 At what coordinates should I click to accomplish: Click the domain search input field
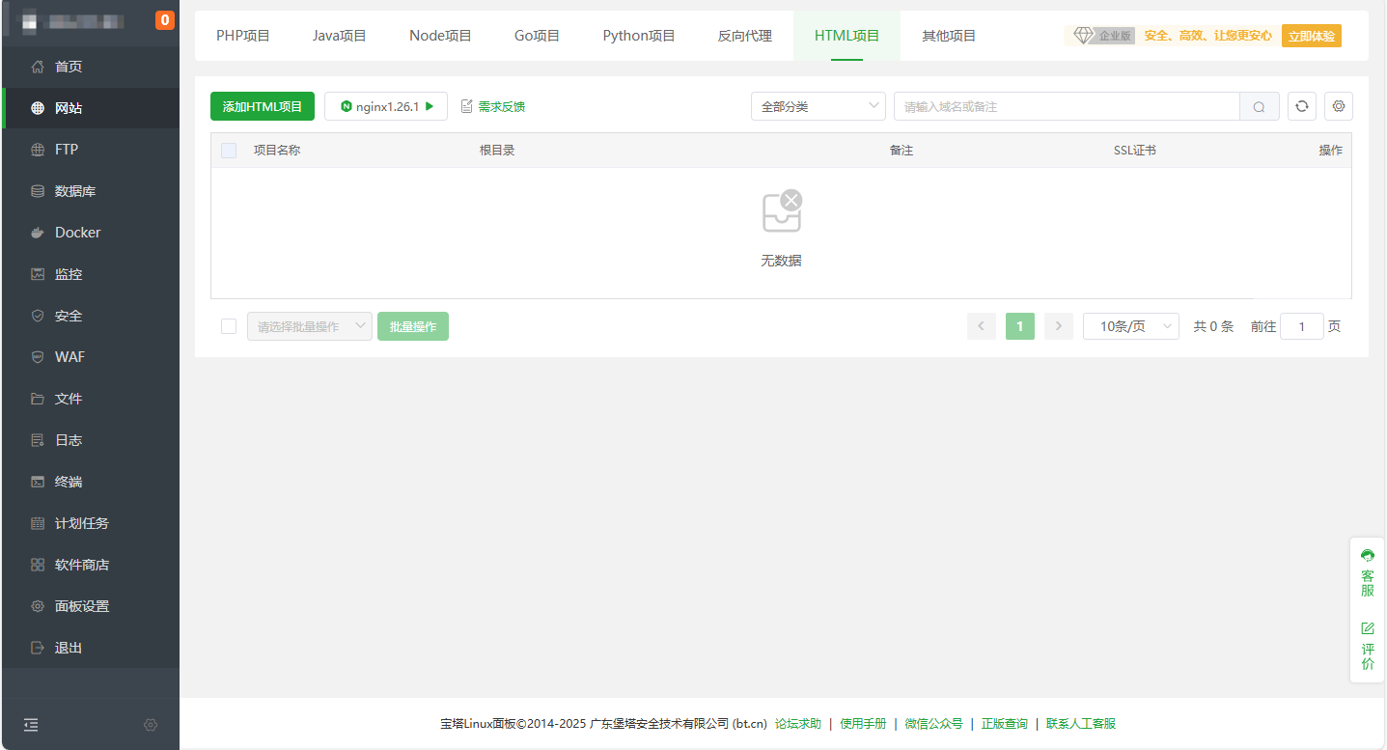tap(1066, 107)
